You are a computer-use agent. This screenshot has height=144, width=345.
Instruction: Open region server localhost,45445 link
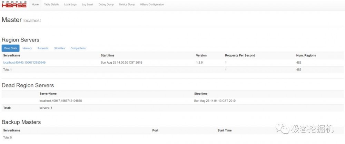click(x=24, y=63)
